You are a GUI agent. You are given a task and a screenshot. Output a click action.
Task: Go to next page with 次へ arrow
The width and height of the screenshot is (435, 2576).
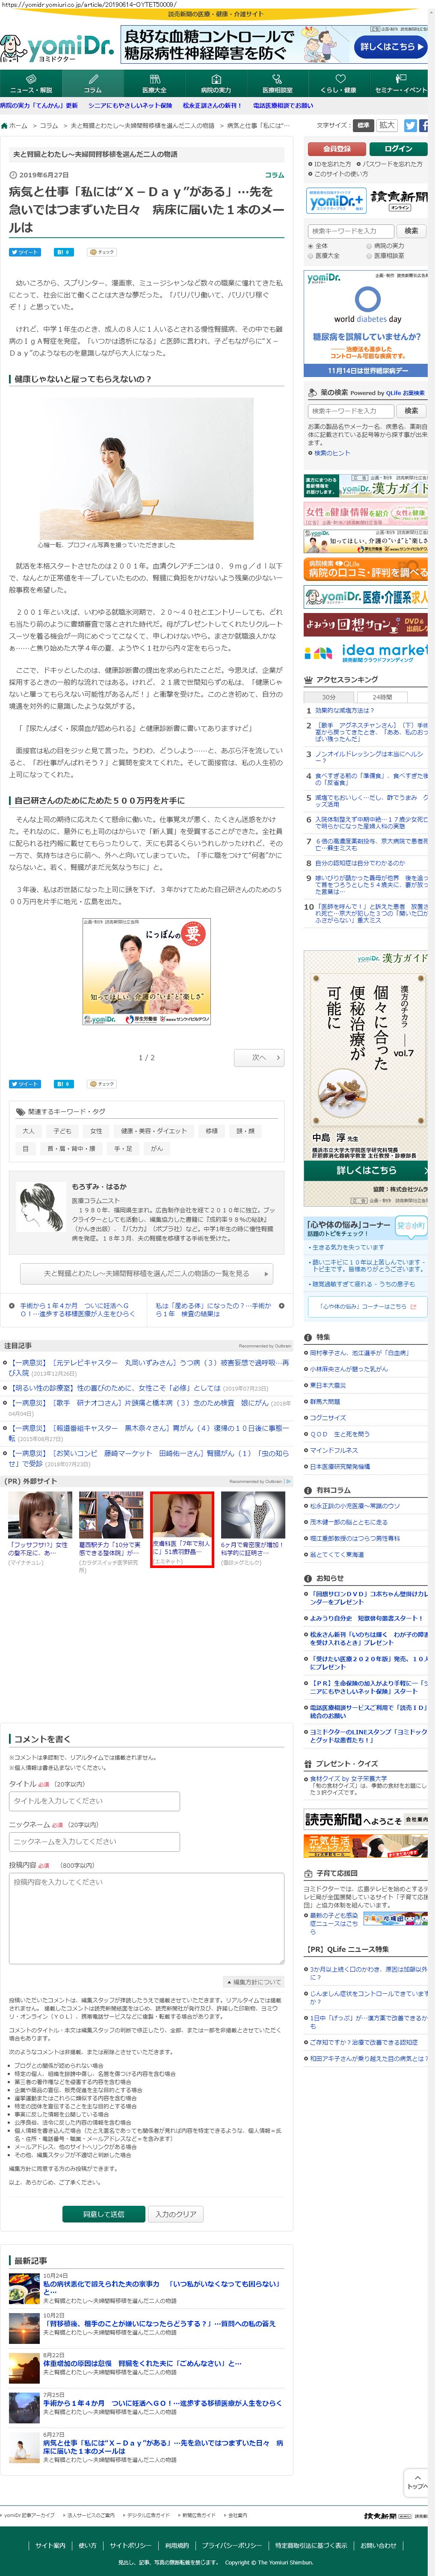259,1057
